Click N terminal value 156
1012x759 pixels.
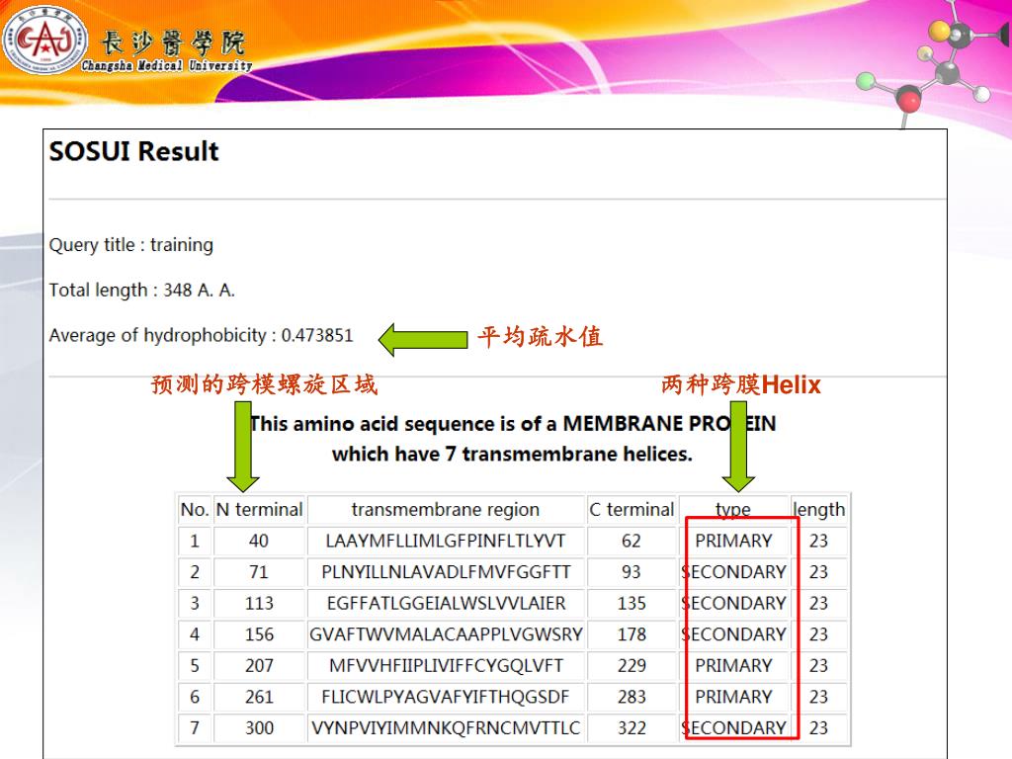pos(259,634)
